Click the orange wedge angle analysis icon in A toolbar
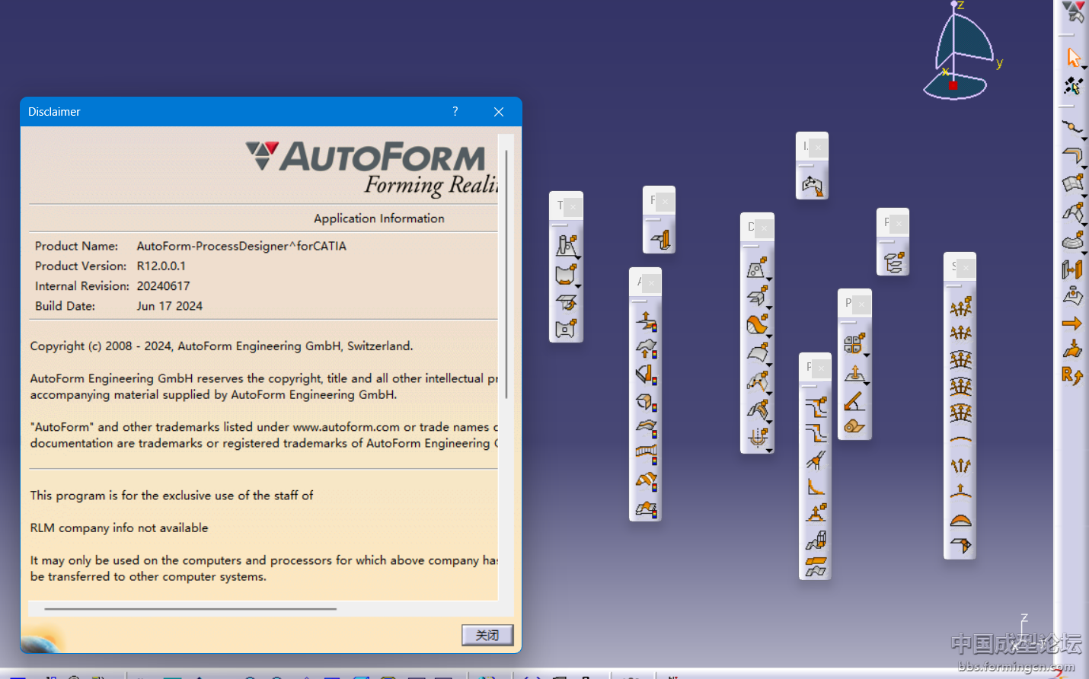This screenshot has height=679, width=1089. (647, 375)
